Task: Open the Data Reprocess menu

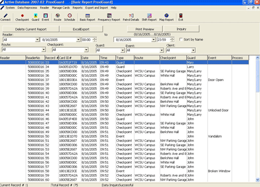Action: pyautogui.click(x=27, y=8)
